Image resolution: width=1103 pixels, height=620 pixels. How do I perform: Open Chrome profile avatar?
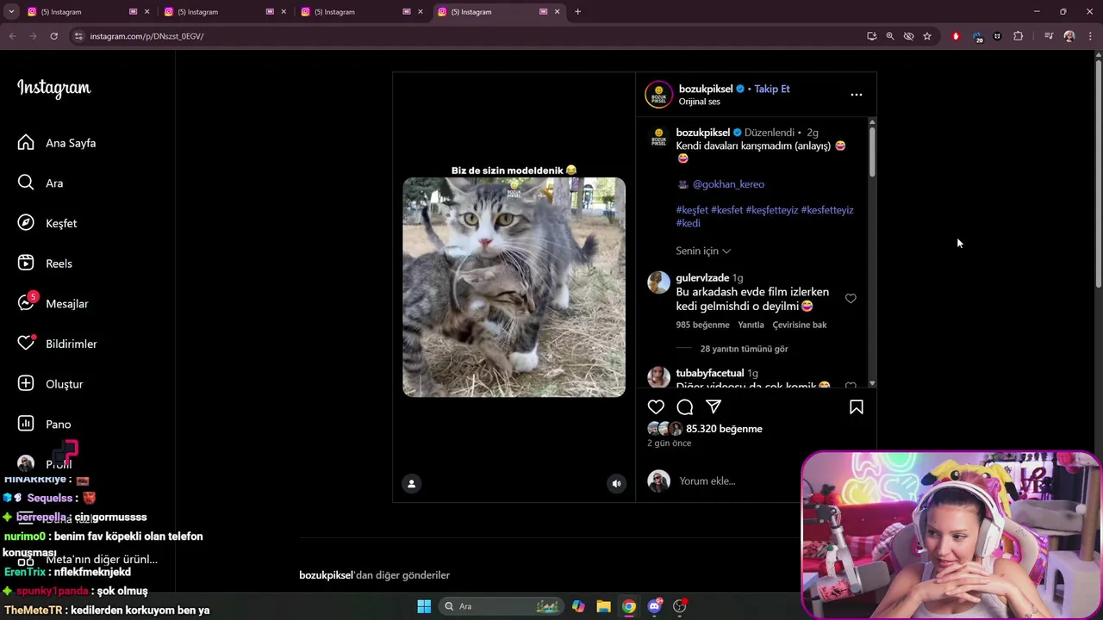[1069, 36]
